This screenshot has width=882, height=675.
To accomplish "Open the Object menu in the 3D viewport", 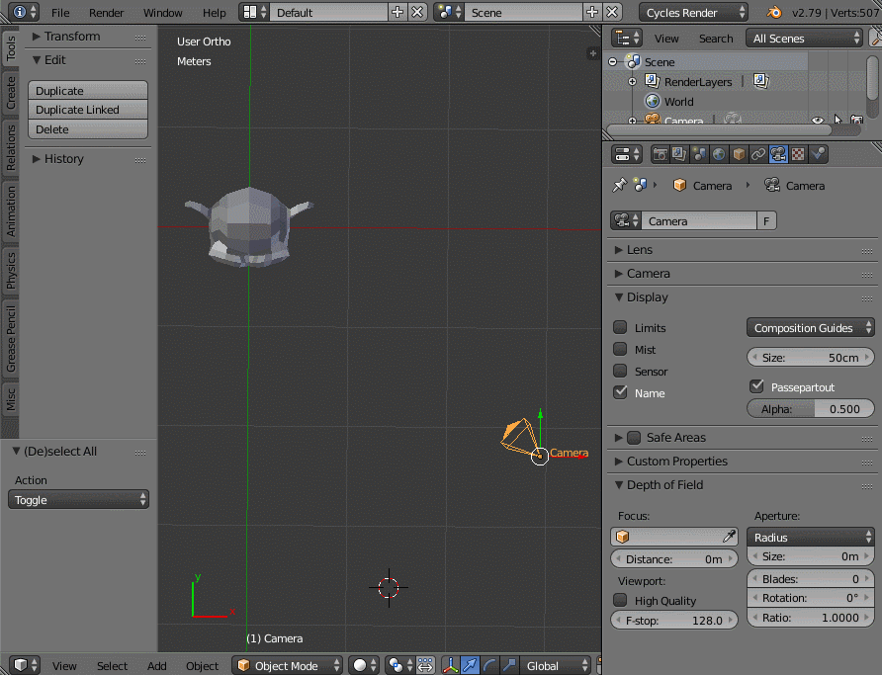I will tap(202, 665).
